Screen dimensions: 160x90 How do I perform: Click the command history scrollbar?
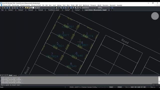159,80
